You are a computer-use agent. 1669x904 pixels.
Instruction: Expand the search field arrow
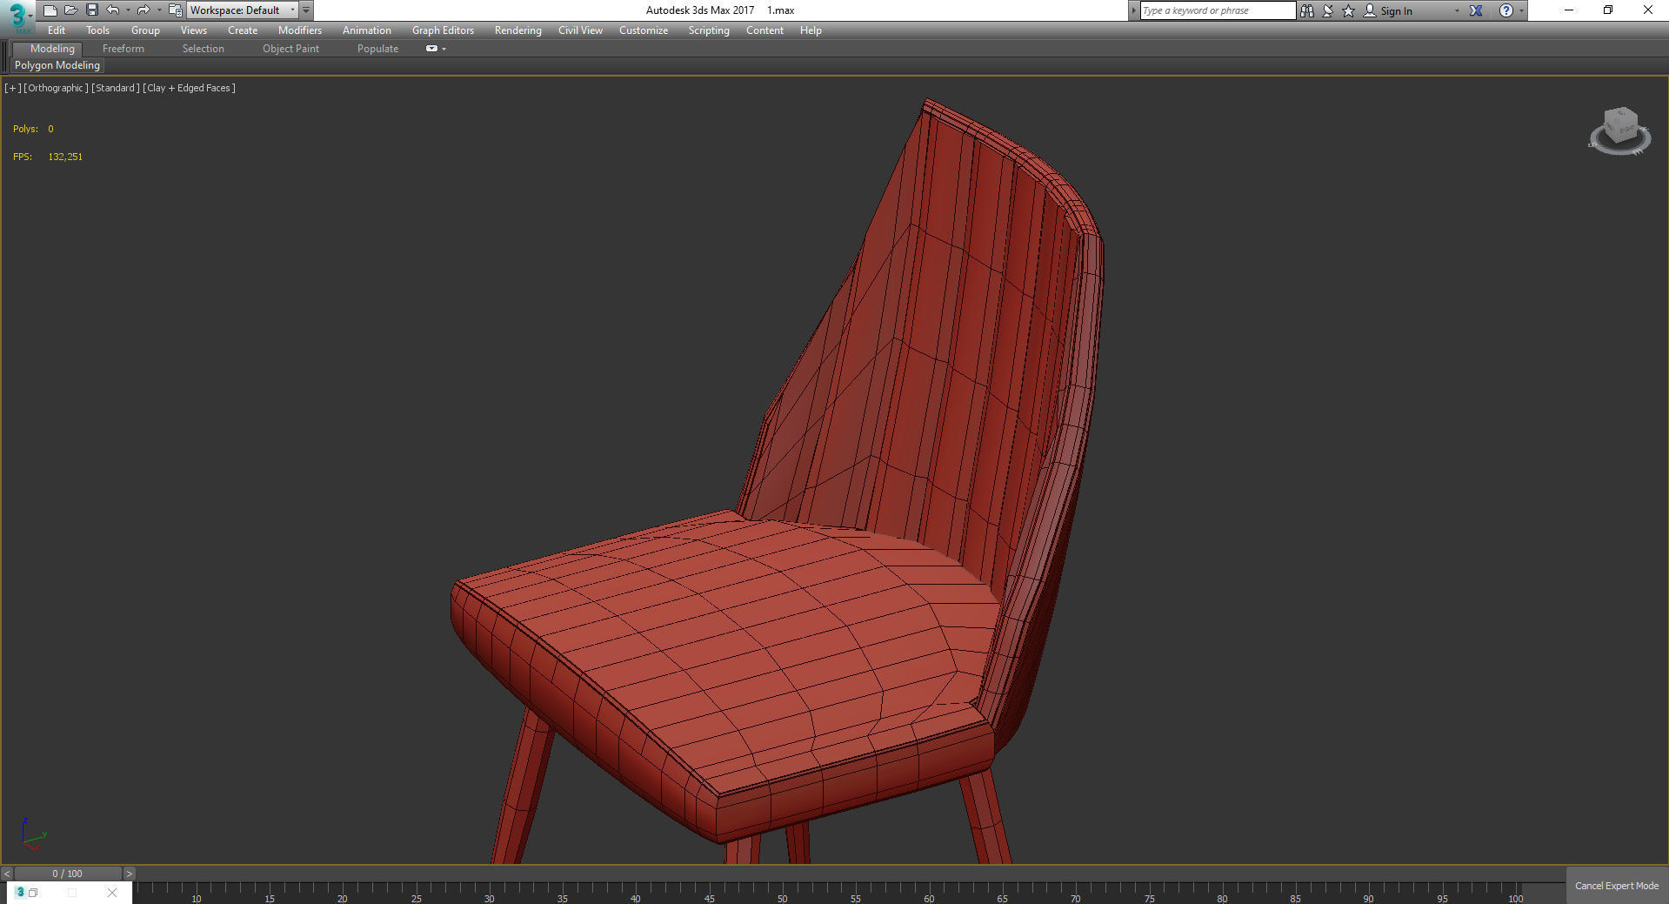(1133, 10)
